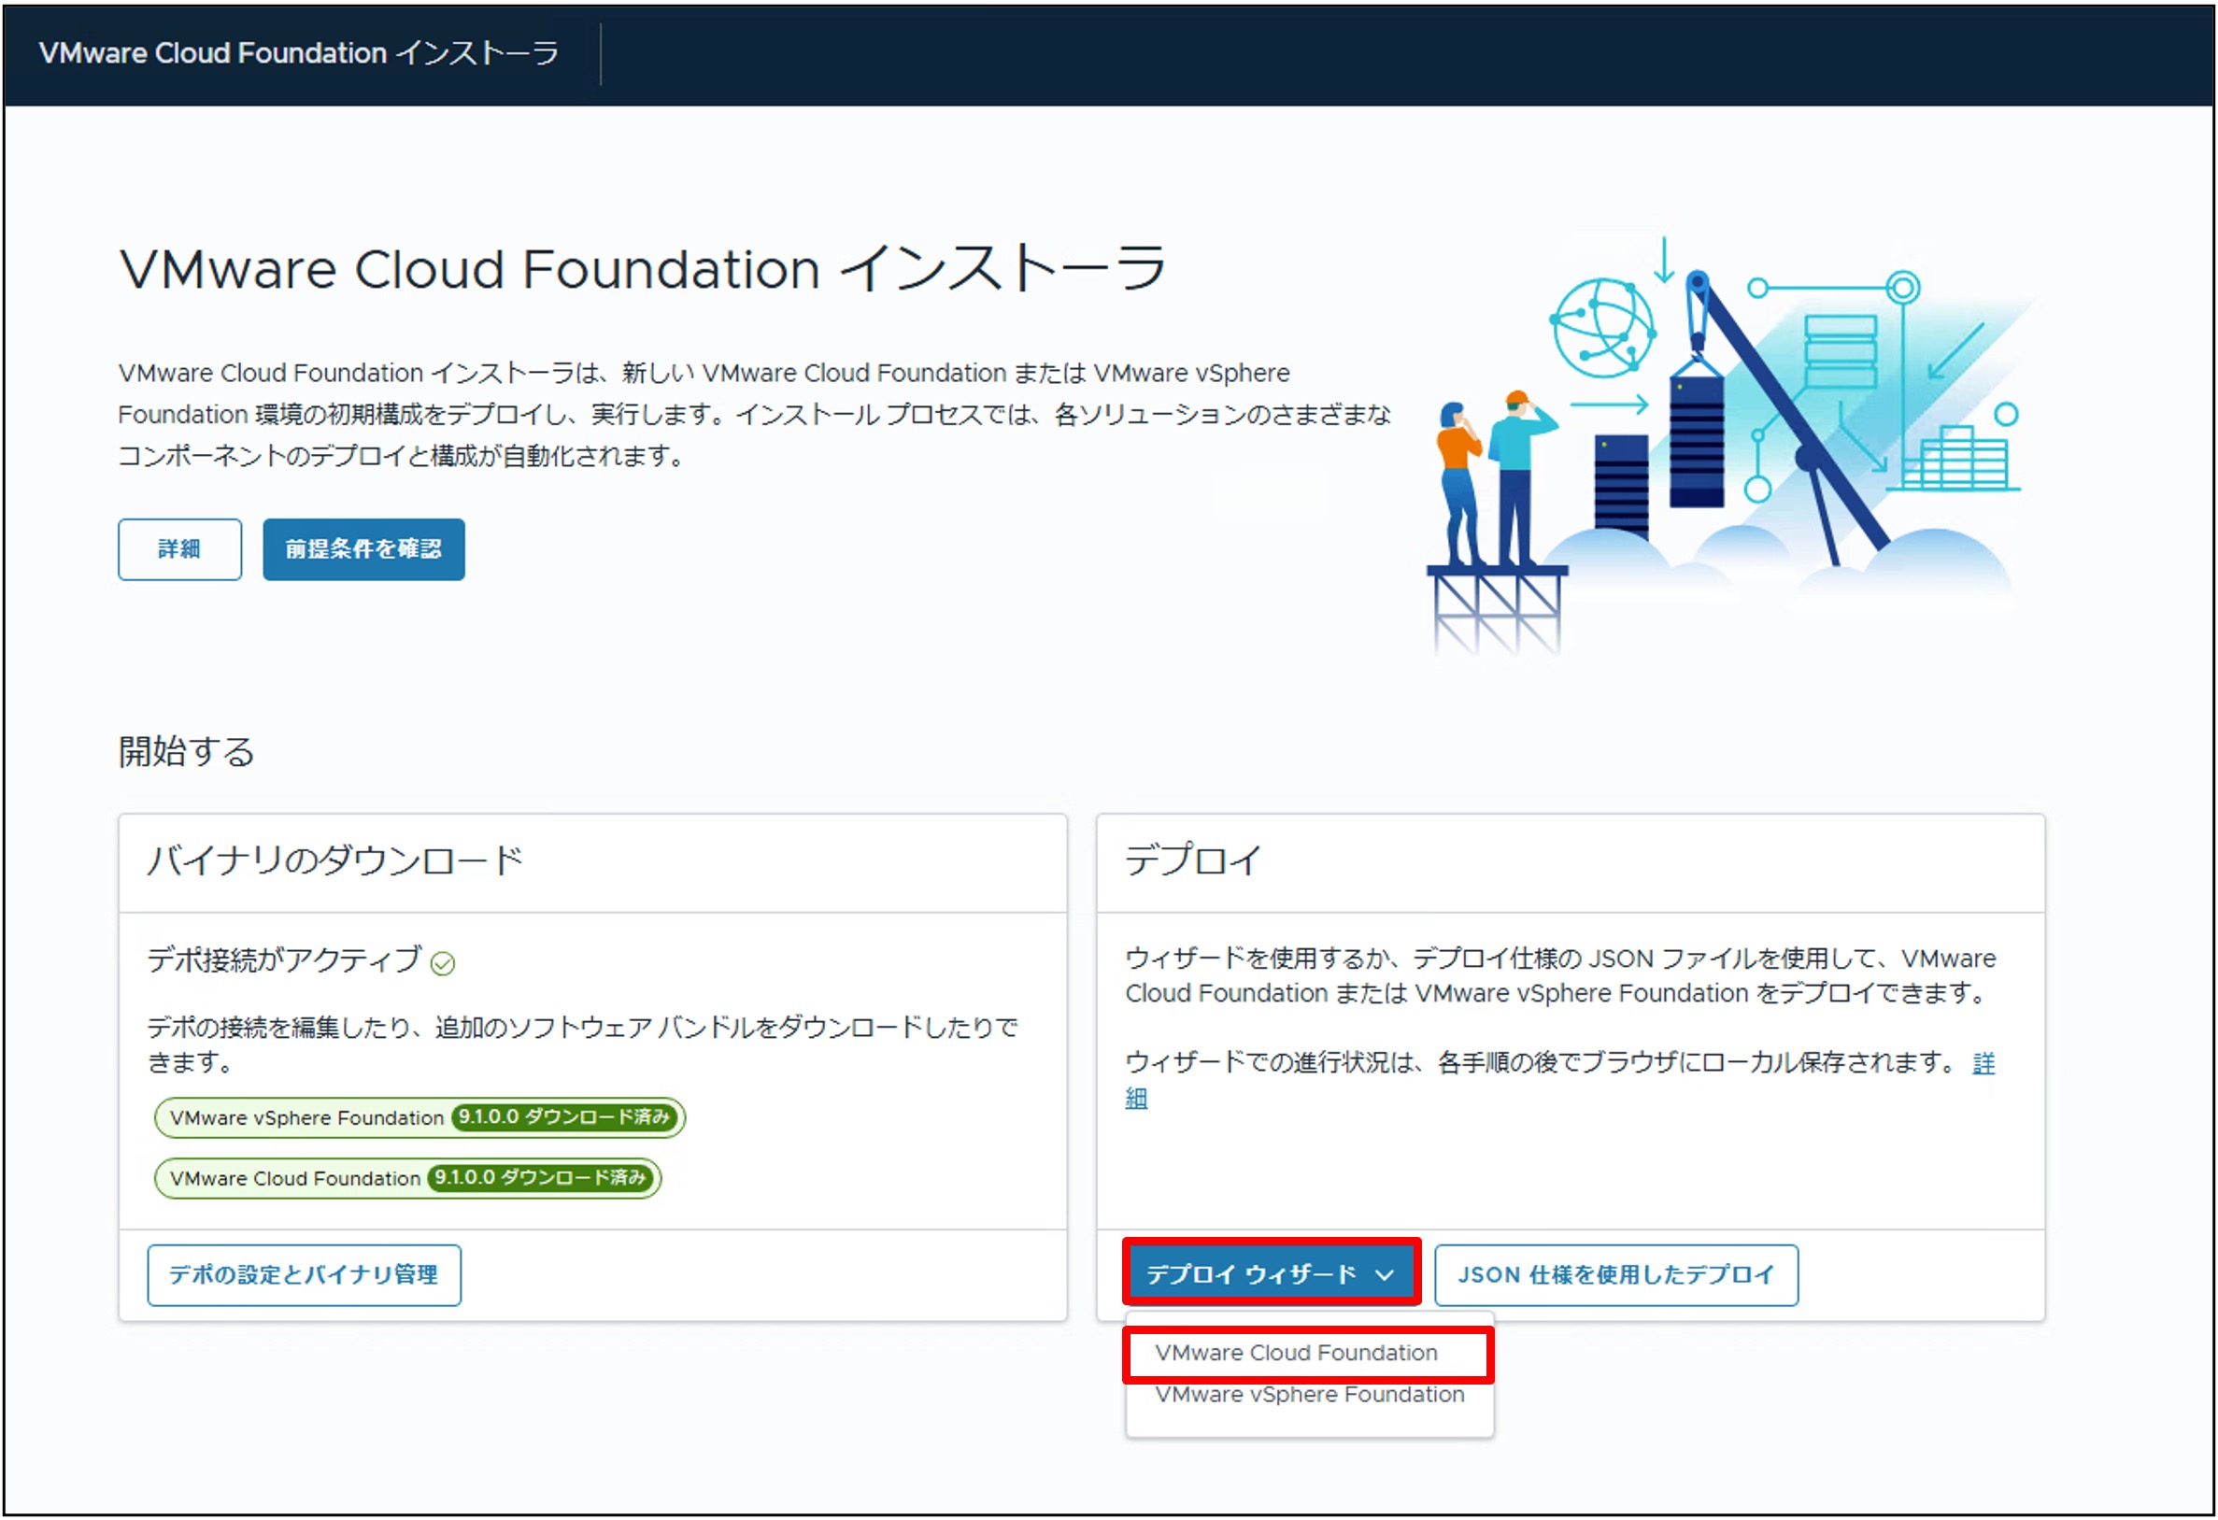Click the 詳細 outline button
Viewport: 2218px width, 1520px height.
coord(179,549)
